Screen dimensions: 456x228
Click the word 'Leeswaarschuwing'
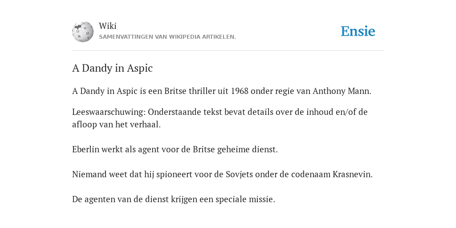110,112
